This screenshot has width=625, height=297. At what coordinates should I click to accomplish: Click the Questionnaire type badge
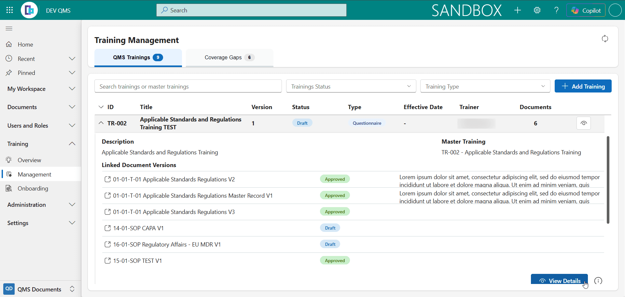point(367,123)
